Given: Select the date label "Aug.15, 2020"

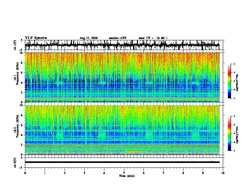Looking at the screenshot, I should pos(88,38).
